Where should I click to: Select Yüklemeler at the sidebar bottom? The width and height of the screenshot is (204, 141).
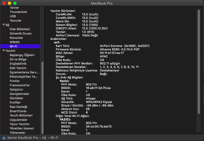(x=17, y=133)
